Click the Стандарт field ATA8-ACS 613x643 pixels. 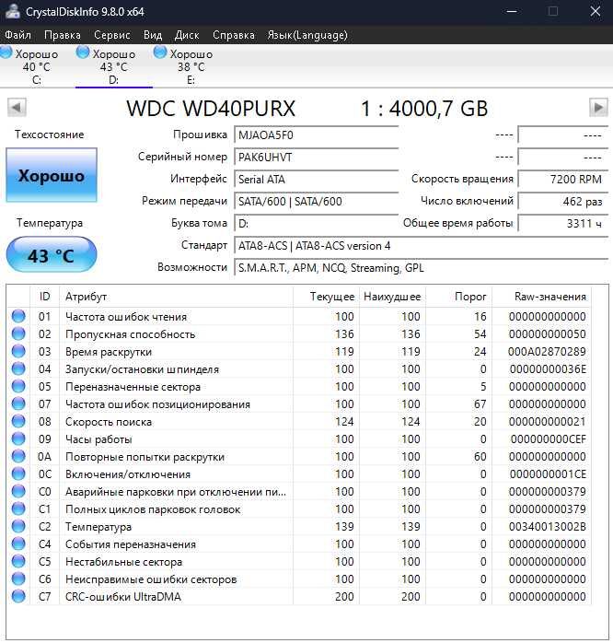[x=422, y=246]
